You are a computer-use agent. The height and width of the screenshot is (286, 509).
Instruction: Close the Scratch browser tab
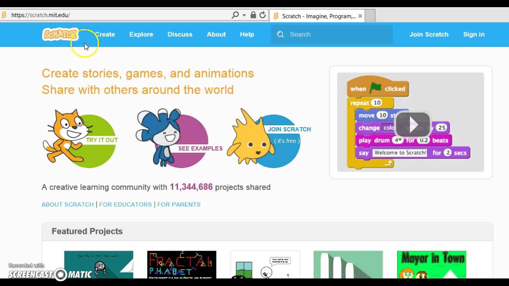coord(360,16)
